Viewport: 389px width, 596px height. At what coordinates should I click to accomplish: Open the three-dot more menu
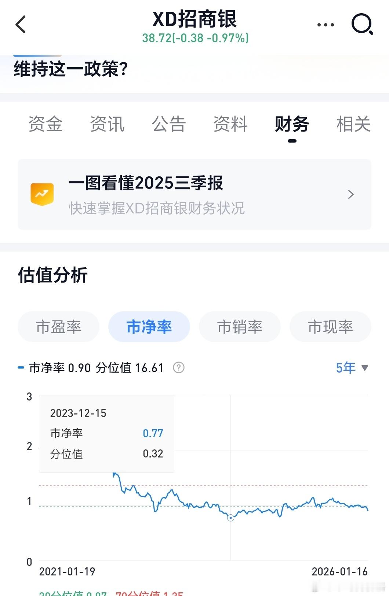[x=326, y=25]
